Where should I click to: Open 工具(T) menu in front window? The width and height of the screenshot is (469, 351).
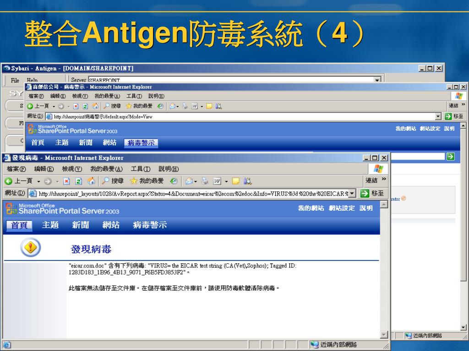[x=141, y=169]
